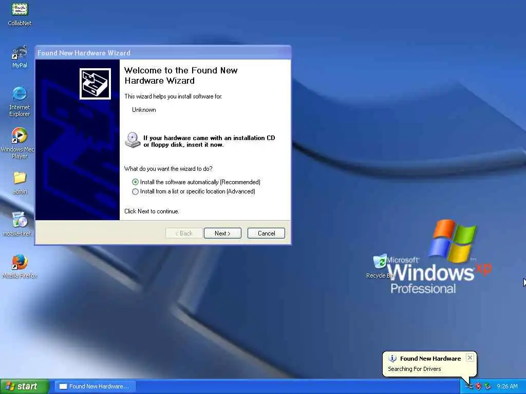Click the new hardware tray icon
This screenshot has width=526, height=394.
point(469,386)
